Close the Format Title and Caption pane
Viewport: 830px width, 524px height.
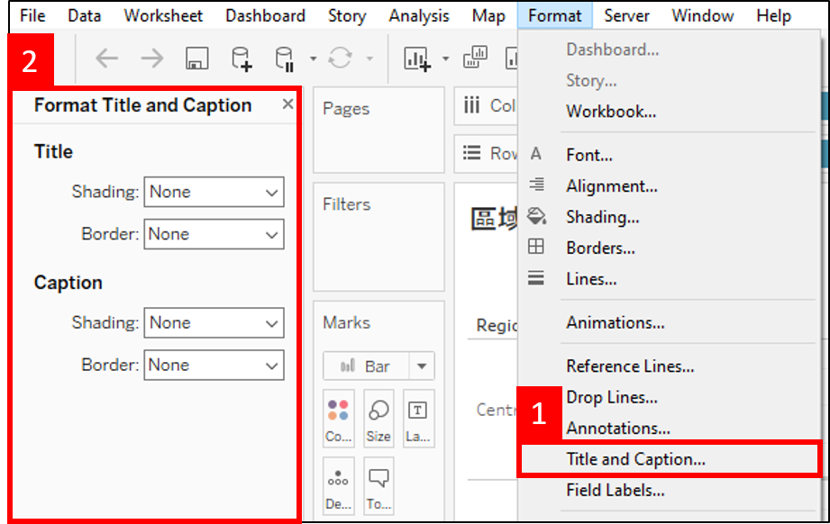tap(287, 104)
